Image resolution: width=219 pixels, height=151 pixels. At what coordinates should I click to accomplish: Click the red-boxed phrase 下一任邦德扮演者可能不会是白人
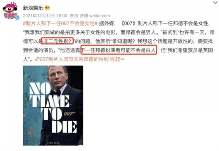(x=119, y=50)
